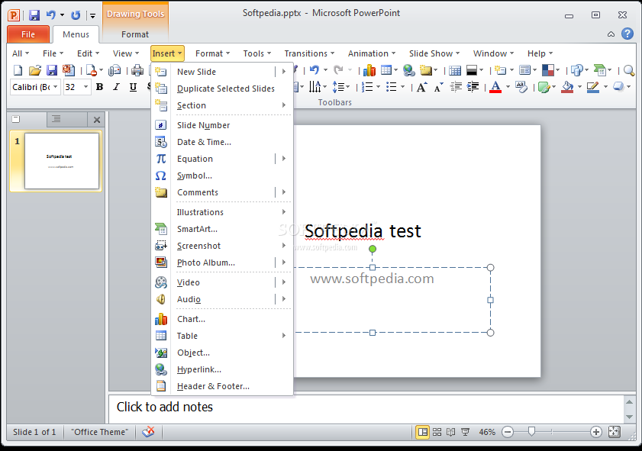
Task: Open the Zoom magnifier tool in toolbar
Action: tap(629, 70)
